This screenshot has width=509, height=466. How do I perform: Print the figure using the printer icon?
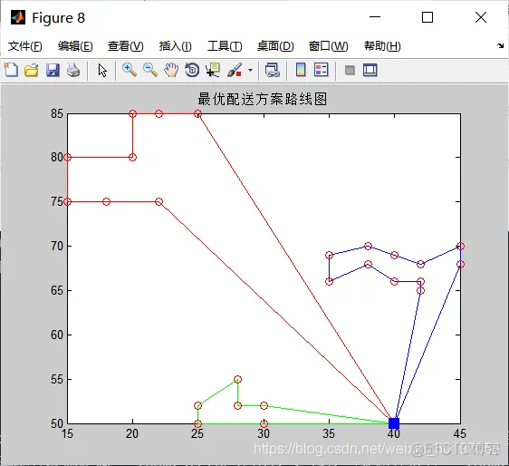[x=73, y=70]
